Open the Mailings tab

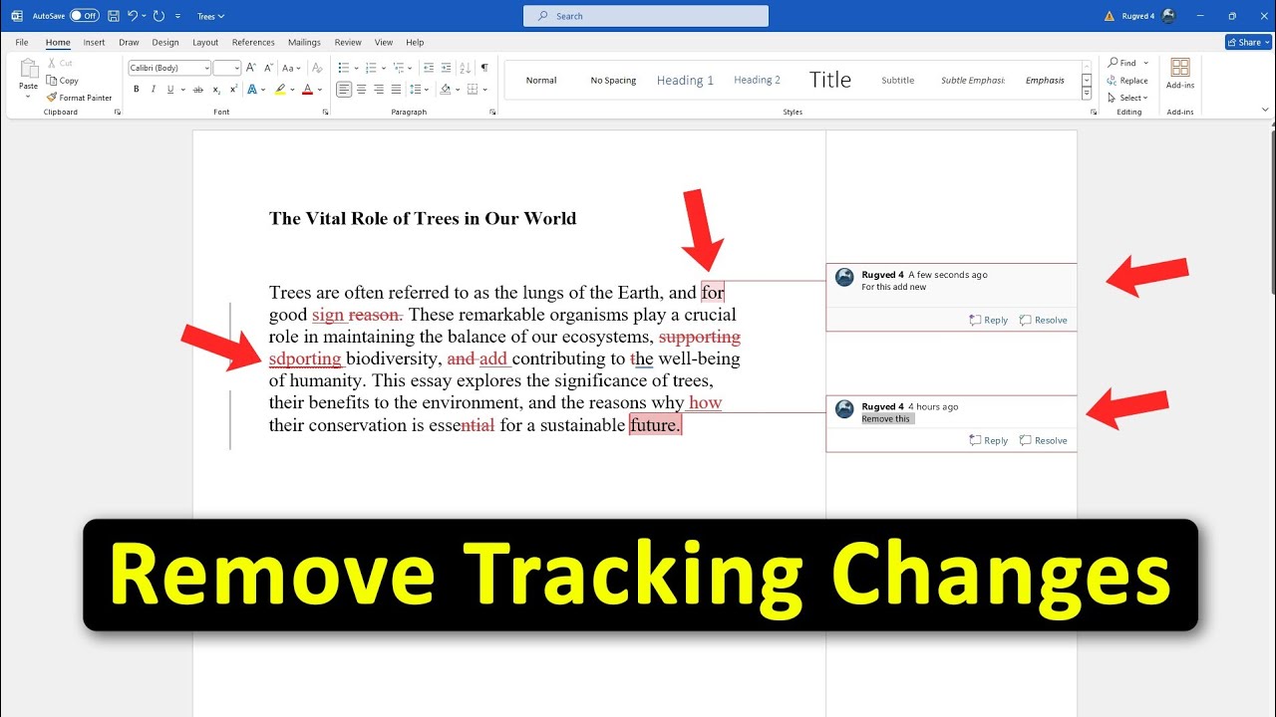coord(304,43)
